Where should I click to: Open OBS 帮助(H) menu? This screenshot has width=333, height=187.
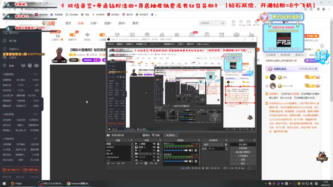(x=190, y=44)
